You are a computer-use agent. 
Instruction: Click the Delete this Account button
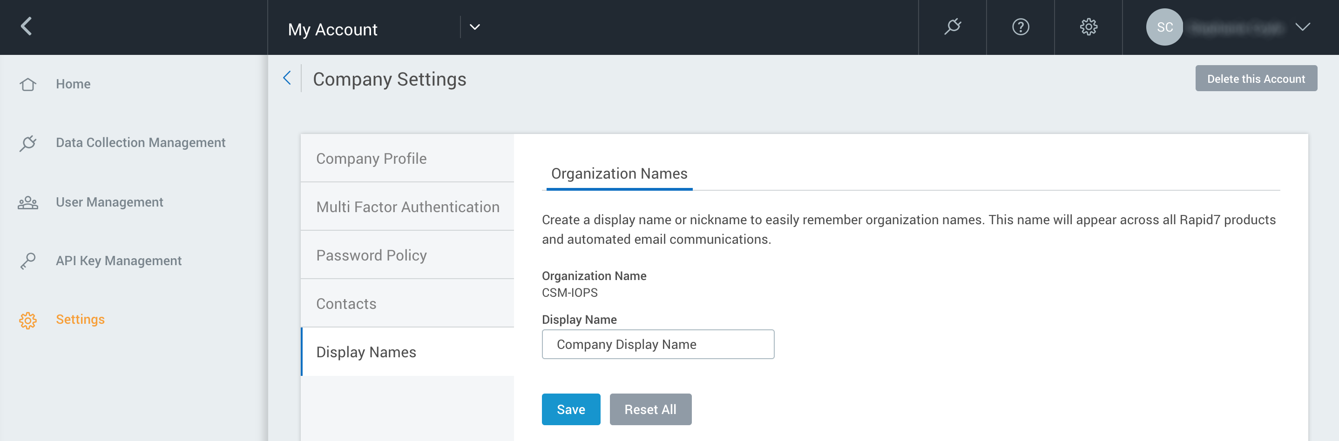1255,79
